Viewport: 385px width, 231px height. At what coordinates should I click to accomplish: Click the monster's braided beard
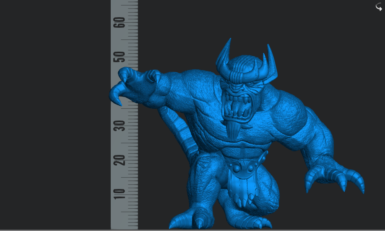tap(235, 130)
